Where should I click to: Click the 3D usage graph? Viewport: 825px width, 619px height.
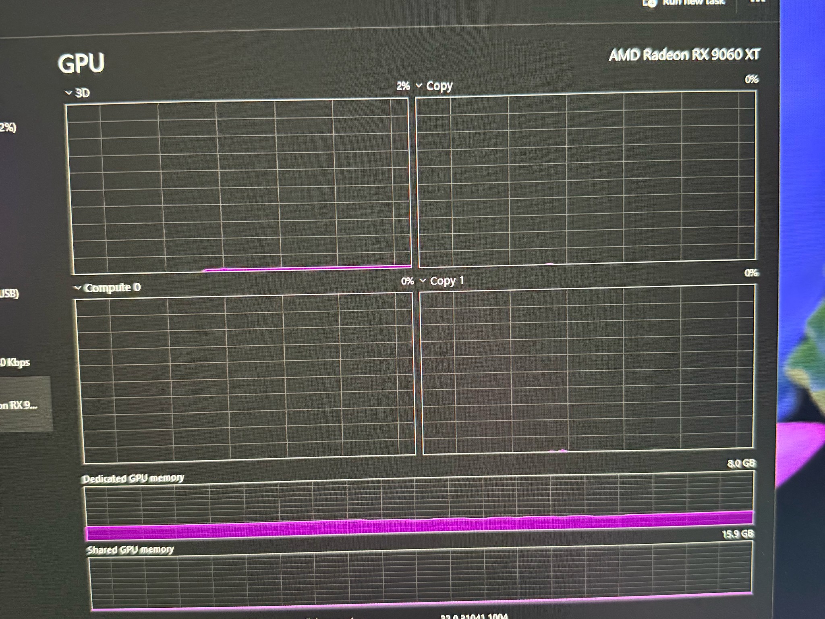tap(238, 186)
